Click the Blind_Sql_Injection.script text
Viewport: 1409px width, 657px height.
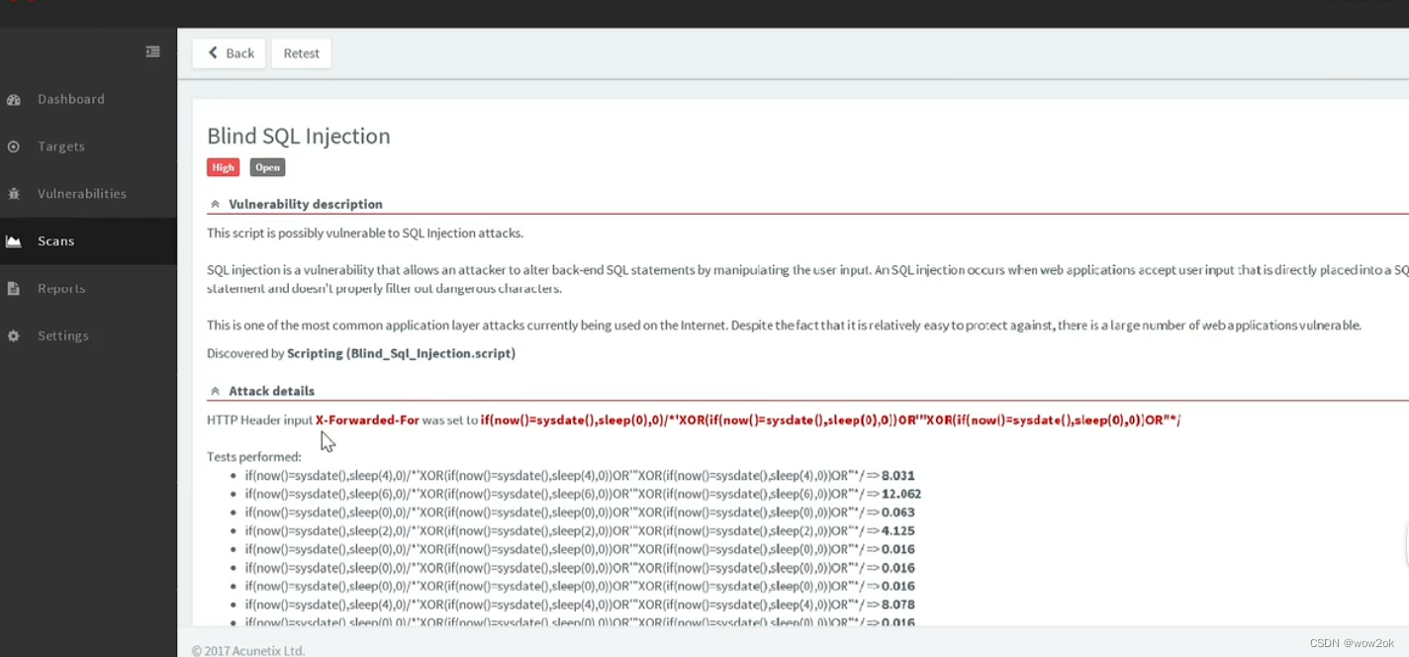pos(430,353)
